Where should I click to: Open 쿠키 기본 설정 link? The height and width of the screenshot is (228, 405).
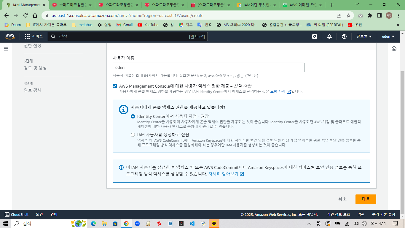click(x=384, y=215)
